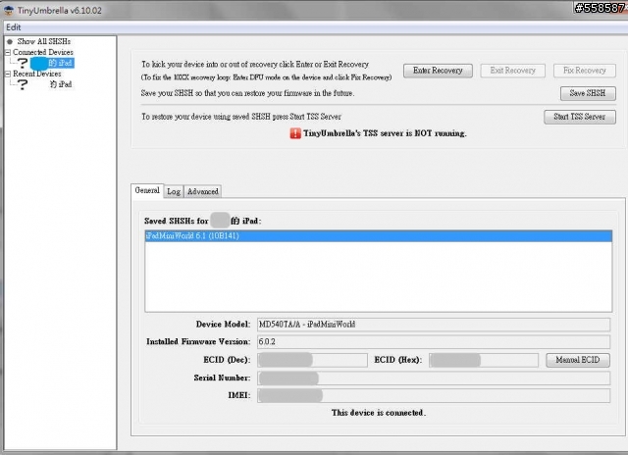Click the Recent Devices tree label
The image size is (628, 455).
[37, 74]
